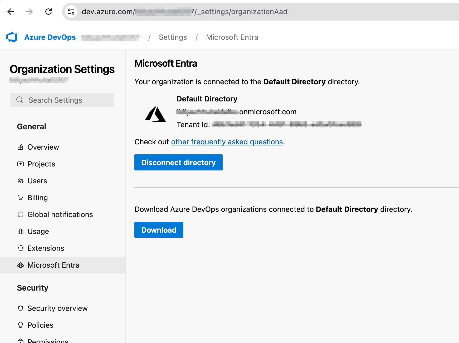The height and width of the screenshot is (343, 459).
Task: Click the Overview icon in sidebar
Action: coord(21,147)
